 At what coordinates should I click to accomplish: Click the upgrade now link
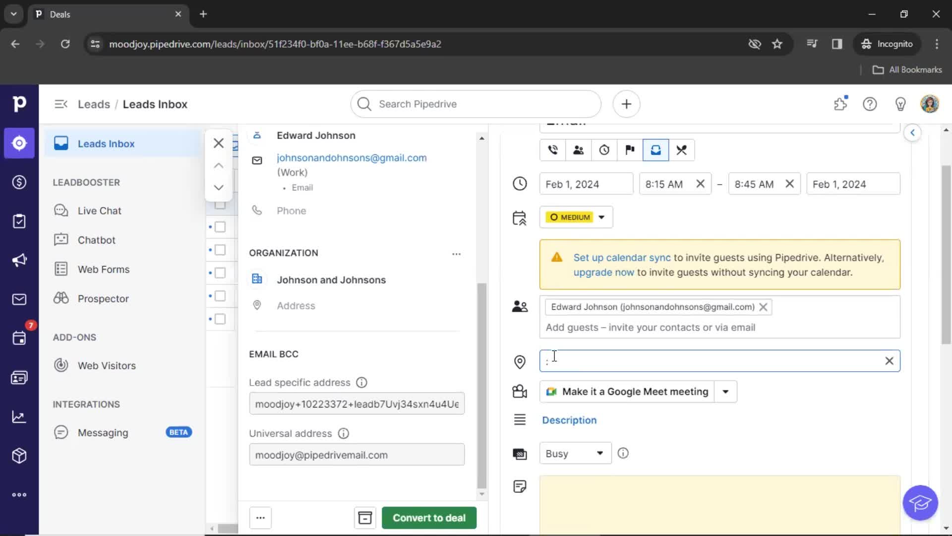pos(603,272)
